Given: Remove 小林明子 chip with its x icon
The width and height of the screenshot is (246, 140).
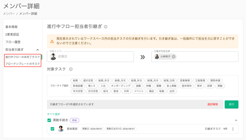Looking at the screenshot, I should tap(174, 57).
